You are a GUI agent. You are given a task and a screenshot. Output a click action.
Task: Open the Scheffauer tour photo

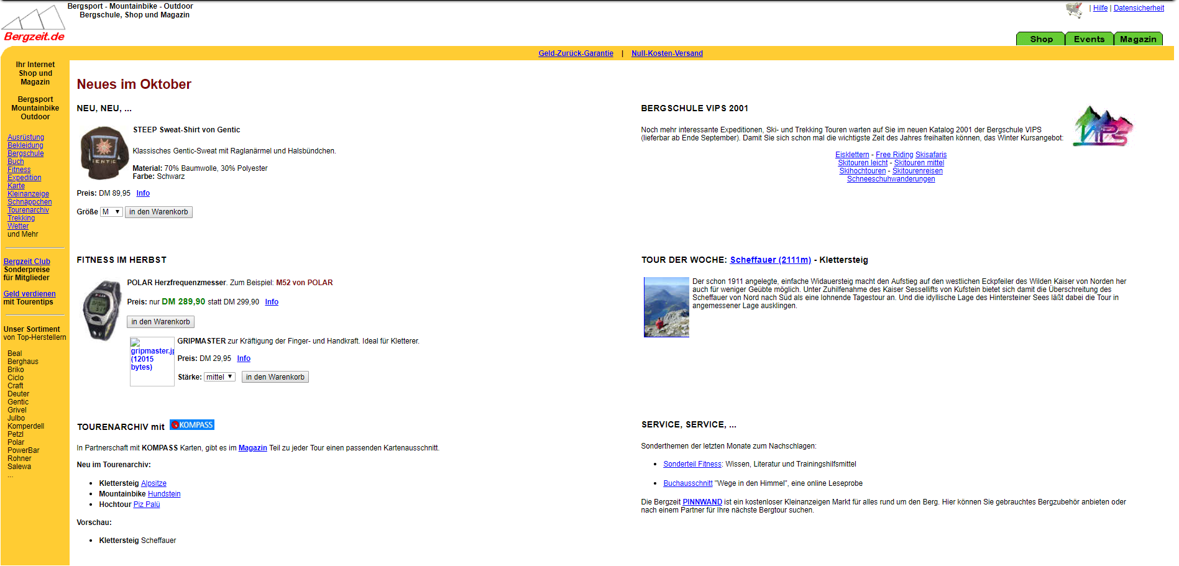pos(666,307)
